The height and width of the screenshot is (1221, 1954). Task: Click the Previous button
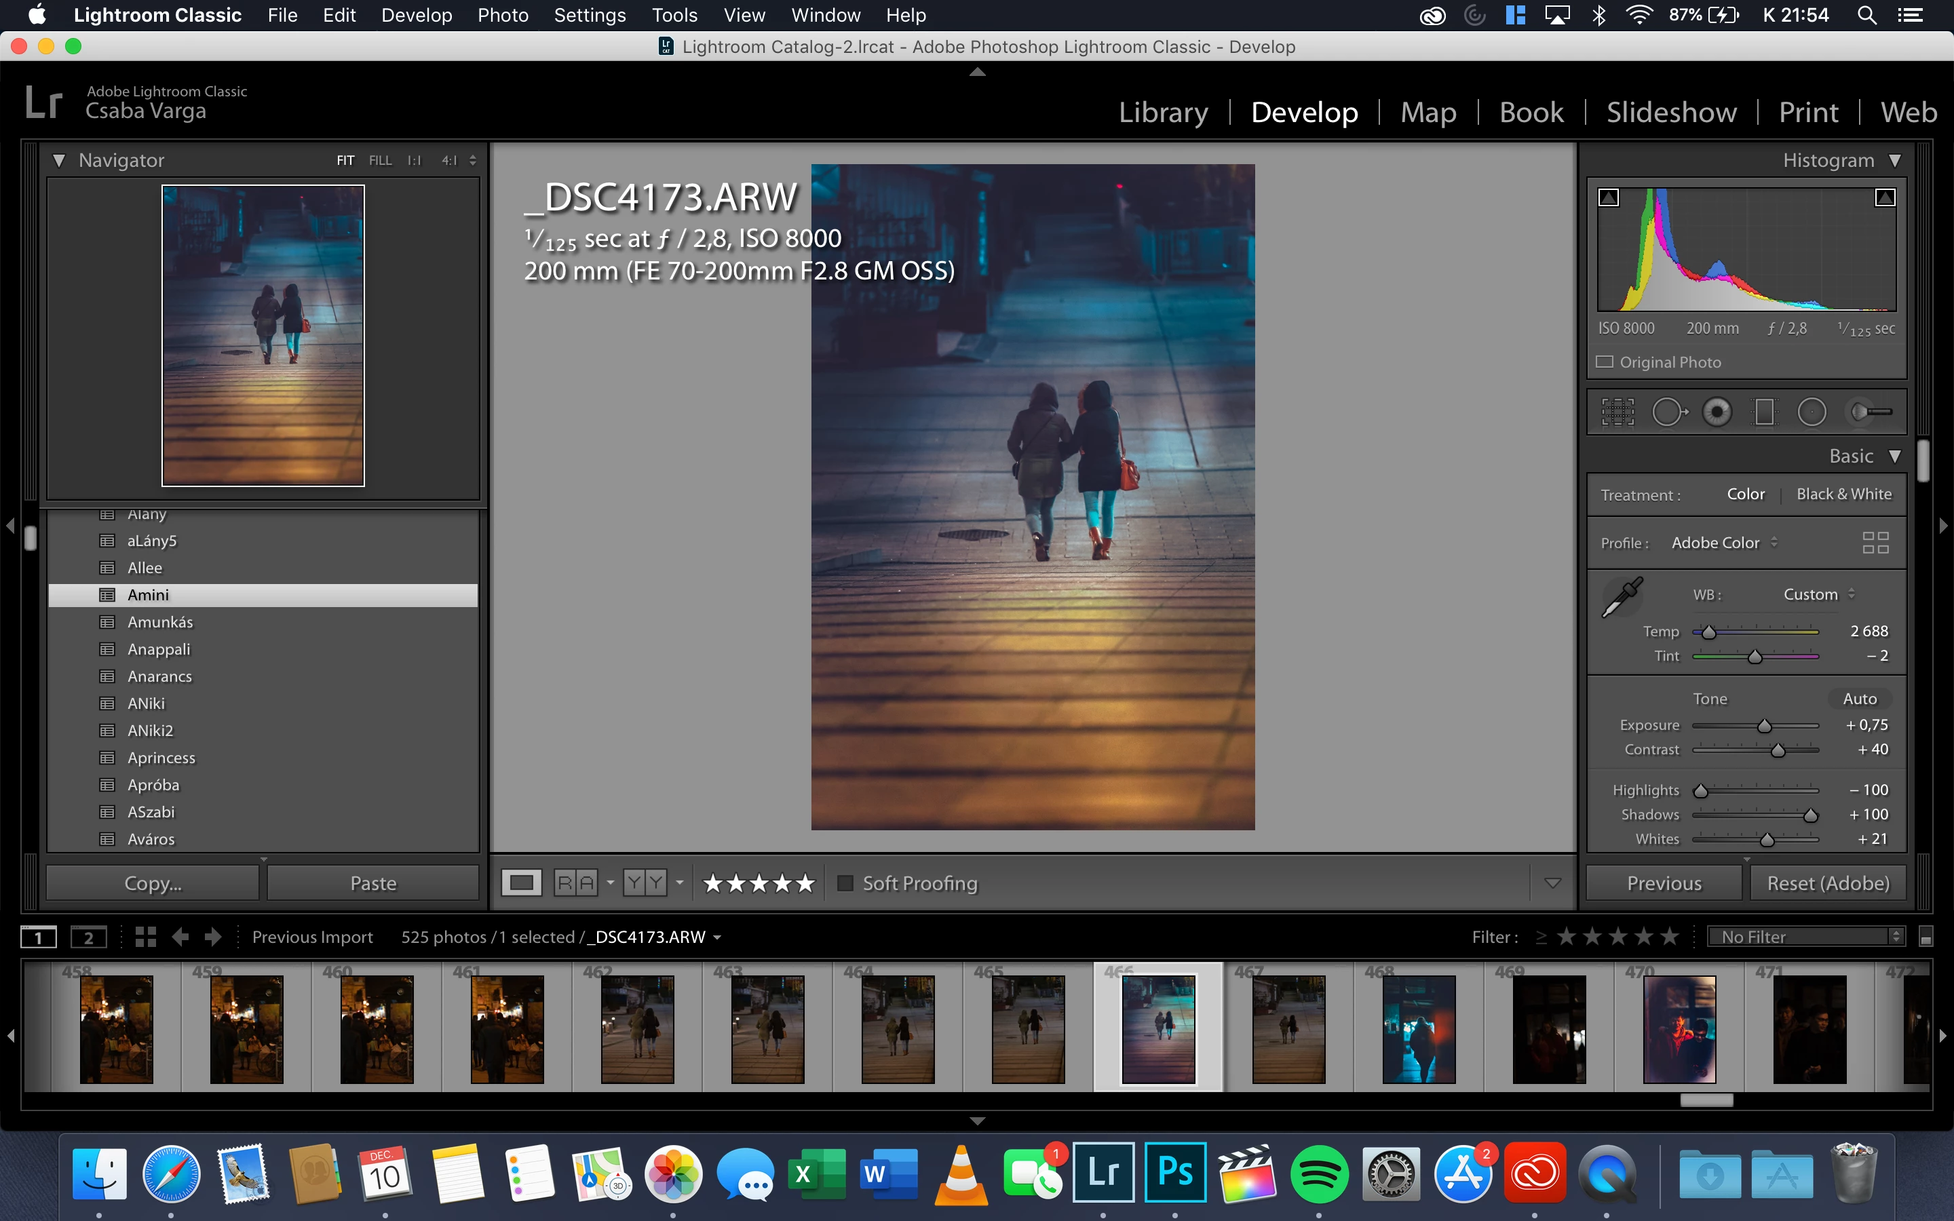(1664, 883)
